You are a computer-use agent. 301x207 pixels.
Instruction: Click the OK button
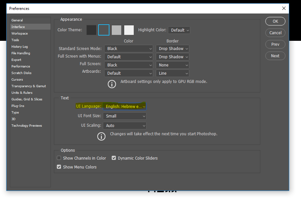click(275, 21)
